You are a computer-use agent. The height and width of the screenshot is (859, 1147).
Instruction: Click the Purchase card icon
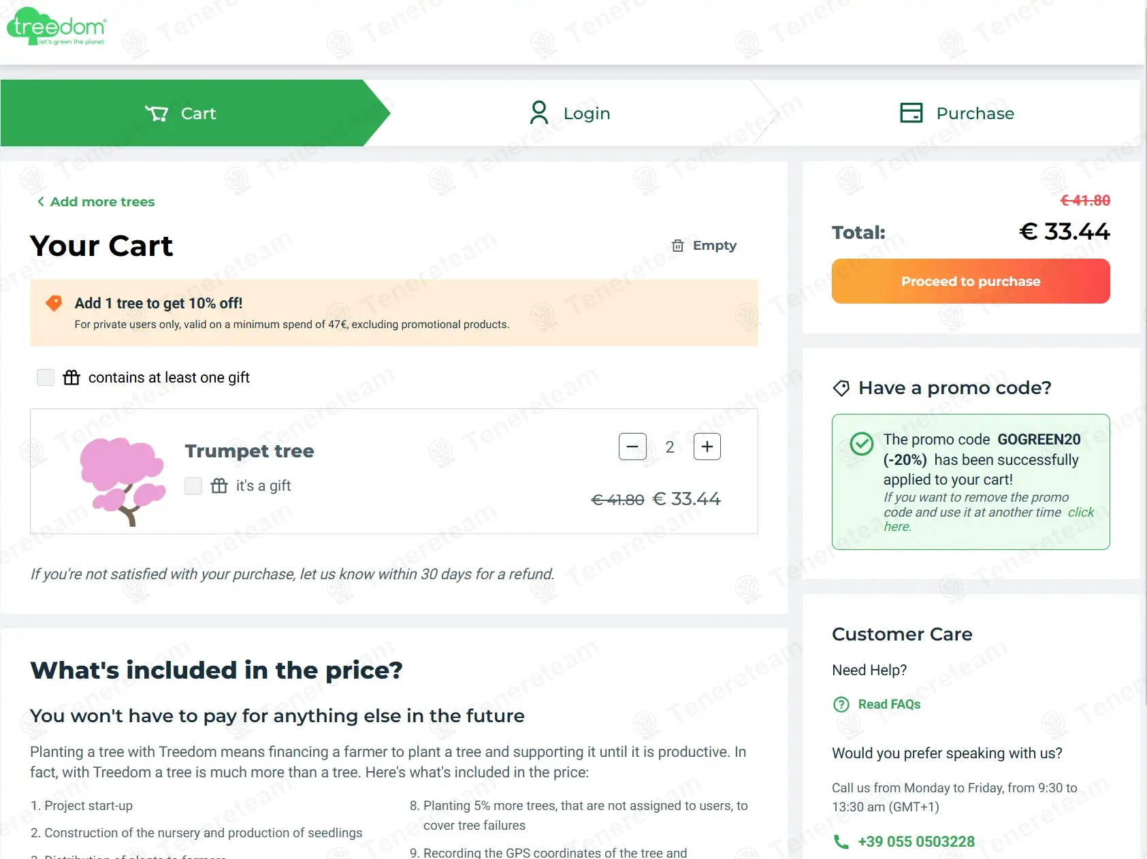tap(911, 113)
